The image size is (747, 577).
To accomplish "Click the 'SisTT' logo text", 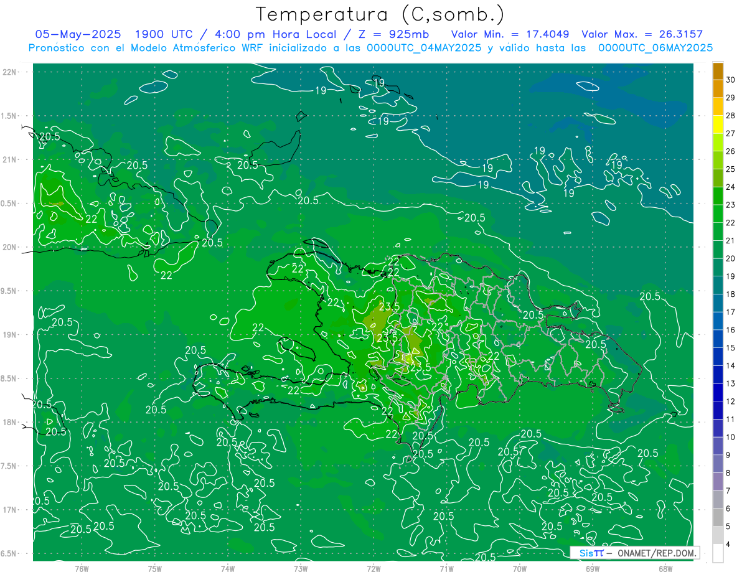I will pos(591,553).
